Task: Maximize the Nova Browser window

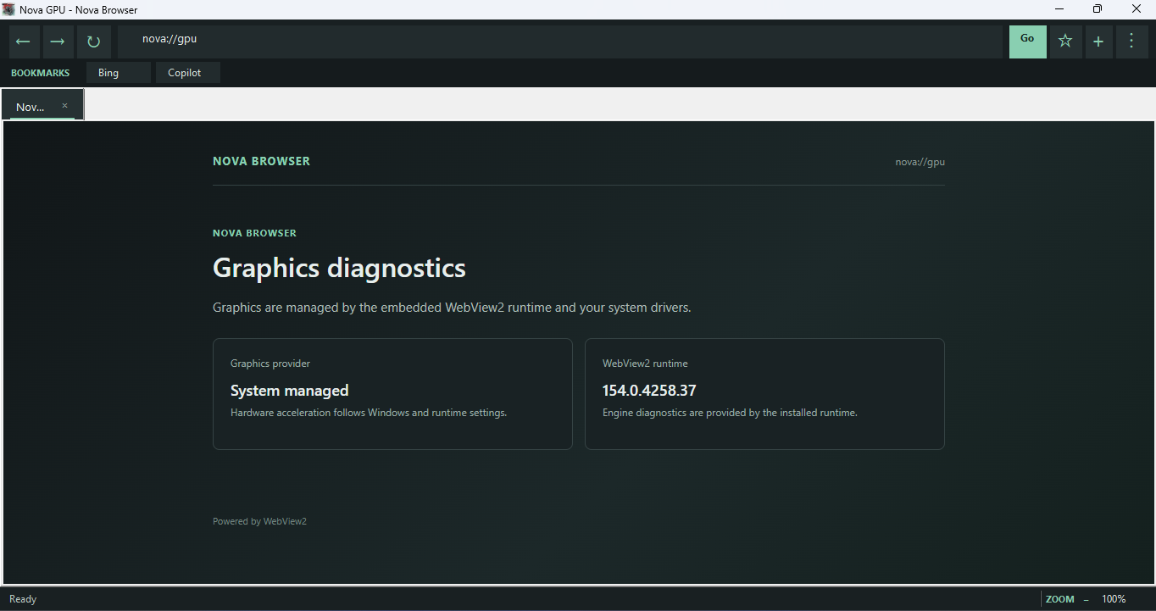Action: click(1098, 9)
